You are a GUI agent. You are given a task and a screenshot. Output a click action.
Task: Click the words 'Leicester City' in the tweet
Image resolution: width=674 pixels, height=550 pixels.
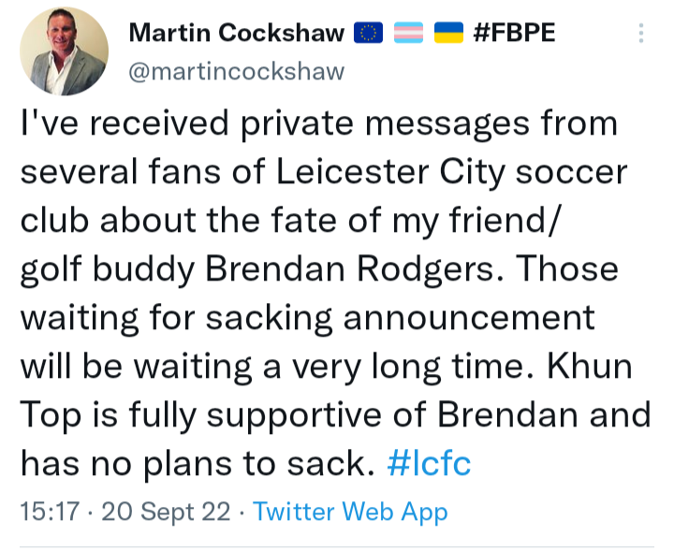(390, 172)
